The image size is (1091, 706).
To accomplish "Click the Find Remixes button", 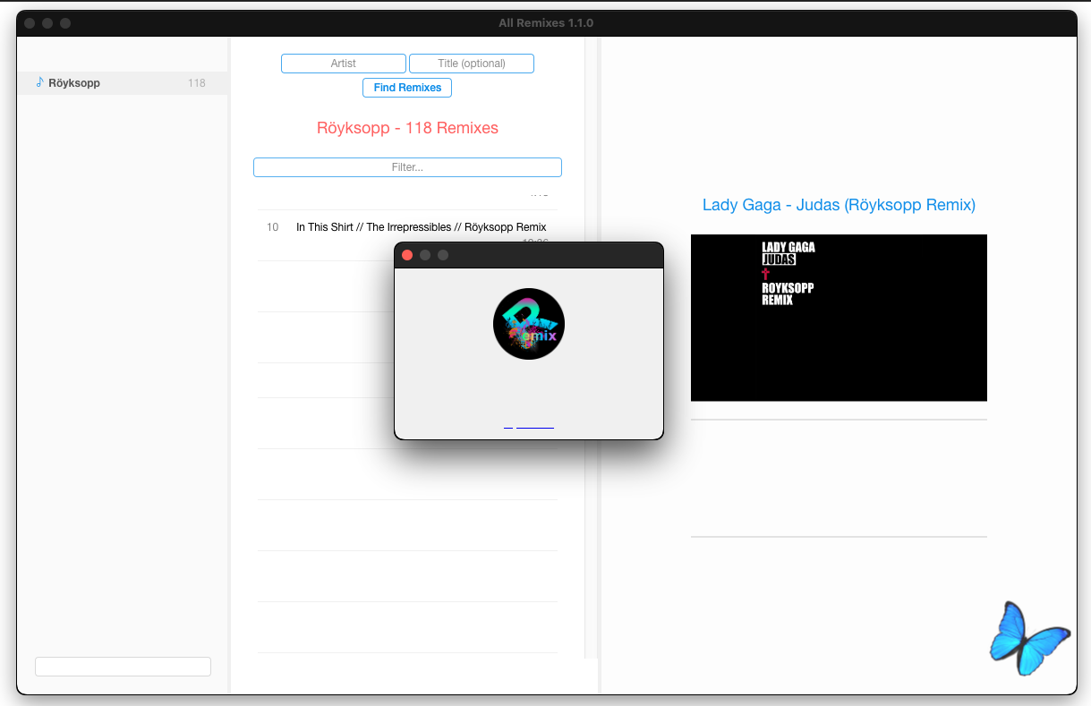I will click(407, 88).
